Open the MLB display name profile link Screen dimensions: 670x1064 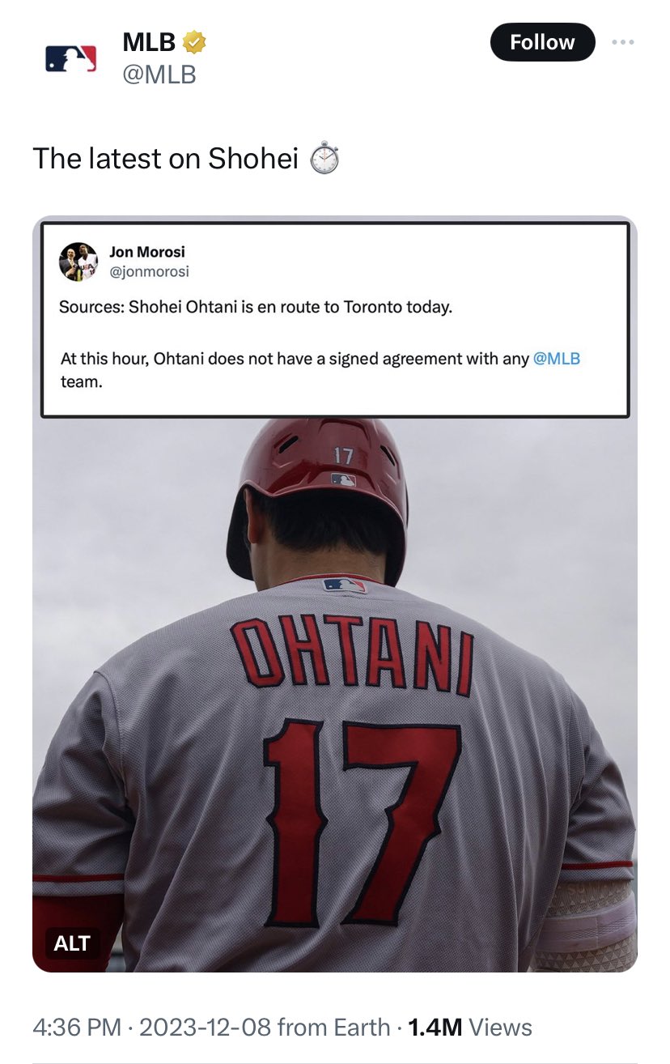click(149, 42)
